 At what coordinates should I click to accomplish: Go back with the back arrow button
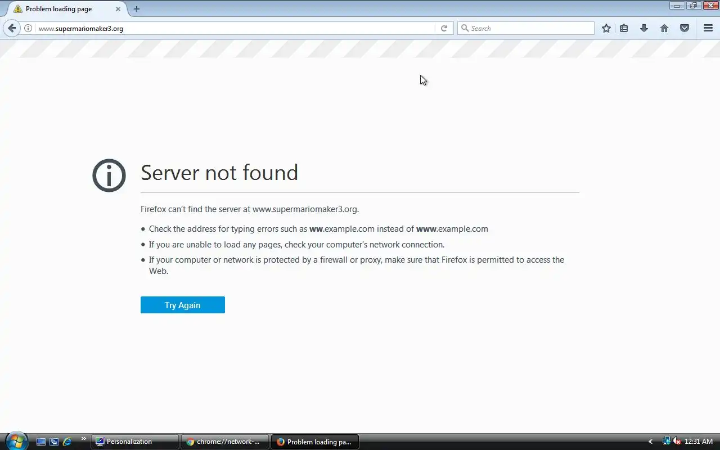point(12,28)
